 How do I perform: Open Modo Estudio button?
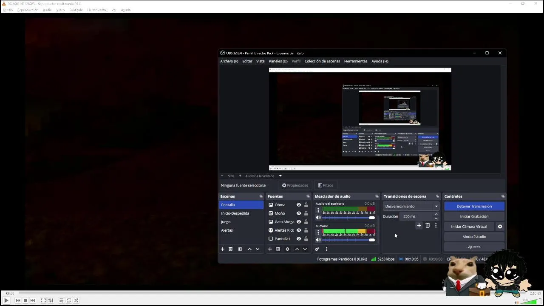point(474,237)
